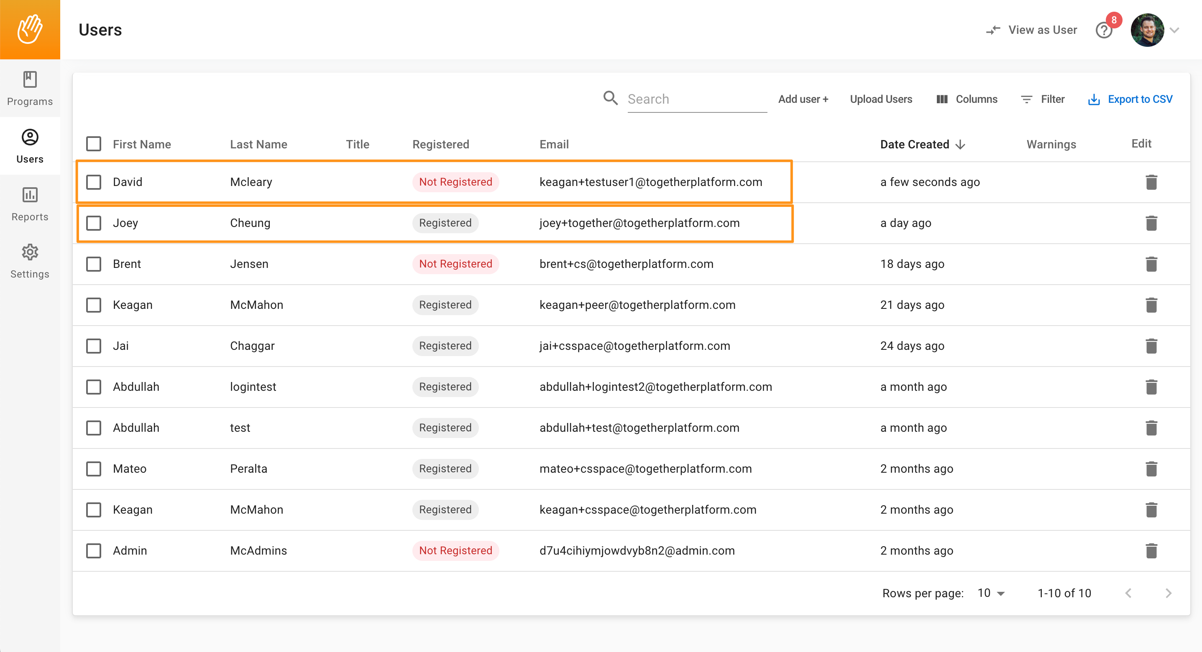1202x652 pixels.
Task: Open the Filter options
Action: 1043,99
